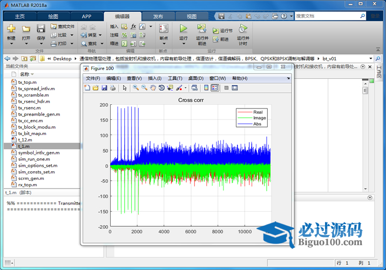The height and width of the screenshot is (270, 386).
Task: Click the Compare icon
Action: 53,35
